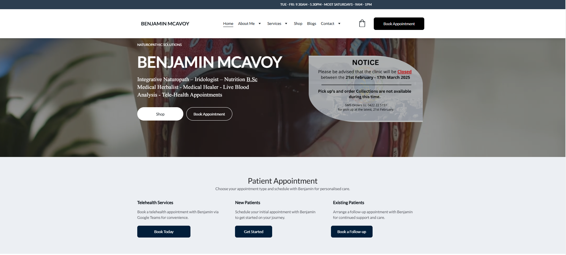566x255 pixels.
Task: Open the Contact menu item
Action: [327, 24]
